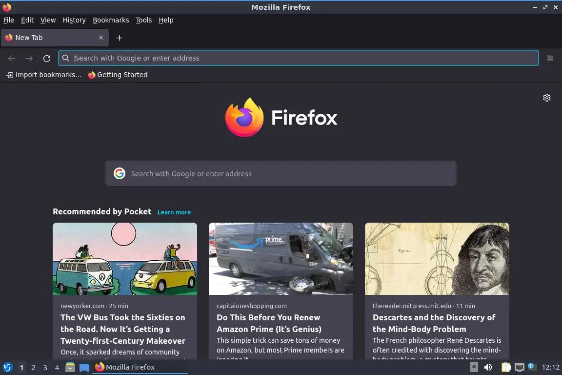Open Do This Before You Renew headline
This screenshot has height=375, width=562.
(x=269, y=323)
